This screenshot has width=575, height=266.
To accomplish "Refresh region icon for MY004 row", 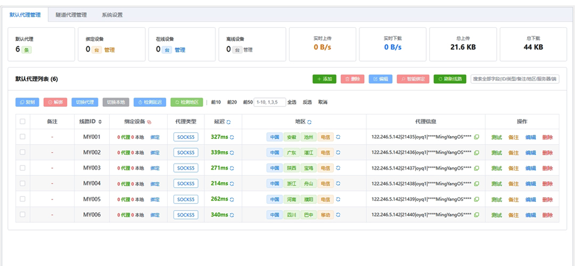I will 338,184.
